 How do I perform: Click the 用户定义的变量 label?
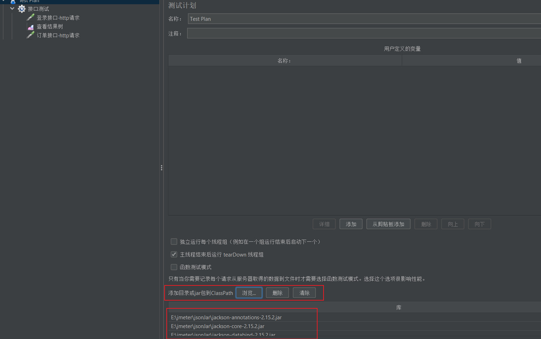[402, 49]
